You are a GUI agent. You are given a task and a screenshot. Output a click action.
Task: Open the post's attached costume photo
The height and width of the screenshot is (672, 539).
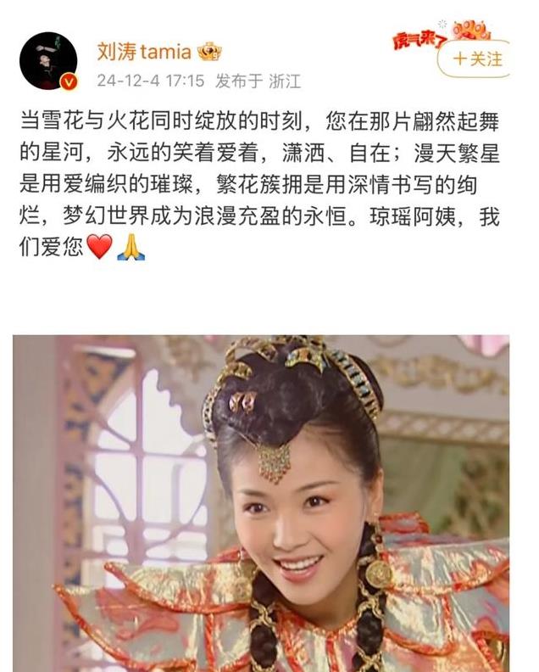[261, 503]
